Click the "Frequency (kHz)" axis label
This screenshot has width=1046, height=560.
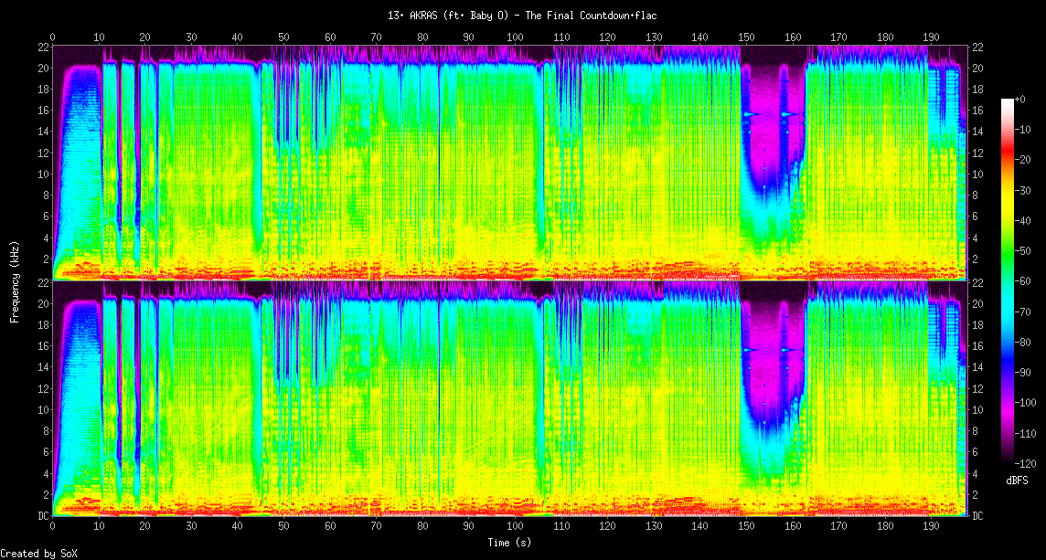coord(15,279)
